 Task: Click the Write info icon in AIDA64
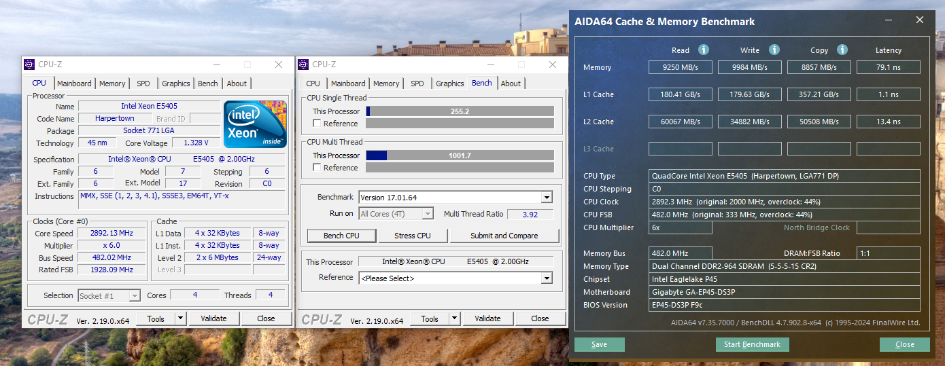click(774, 50)
